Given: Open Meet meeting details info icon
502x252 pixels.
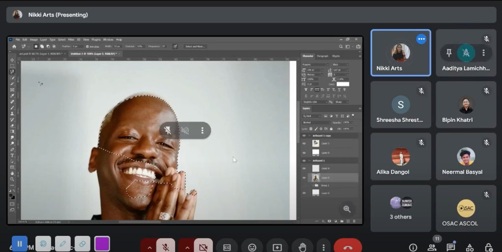Looking at the screenshot, I should 413,248.
